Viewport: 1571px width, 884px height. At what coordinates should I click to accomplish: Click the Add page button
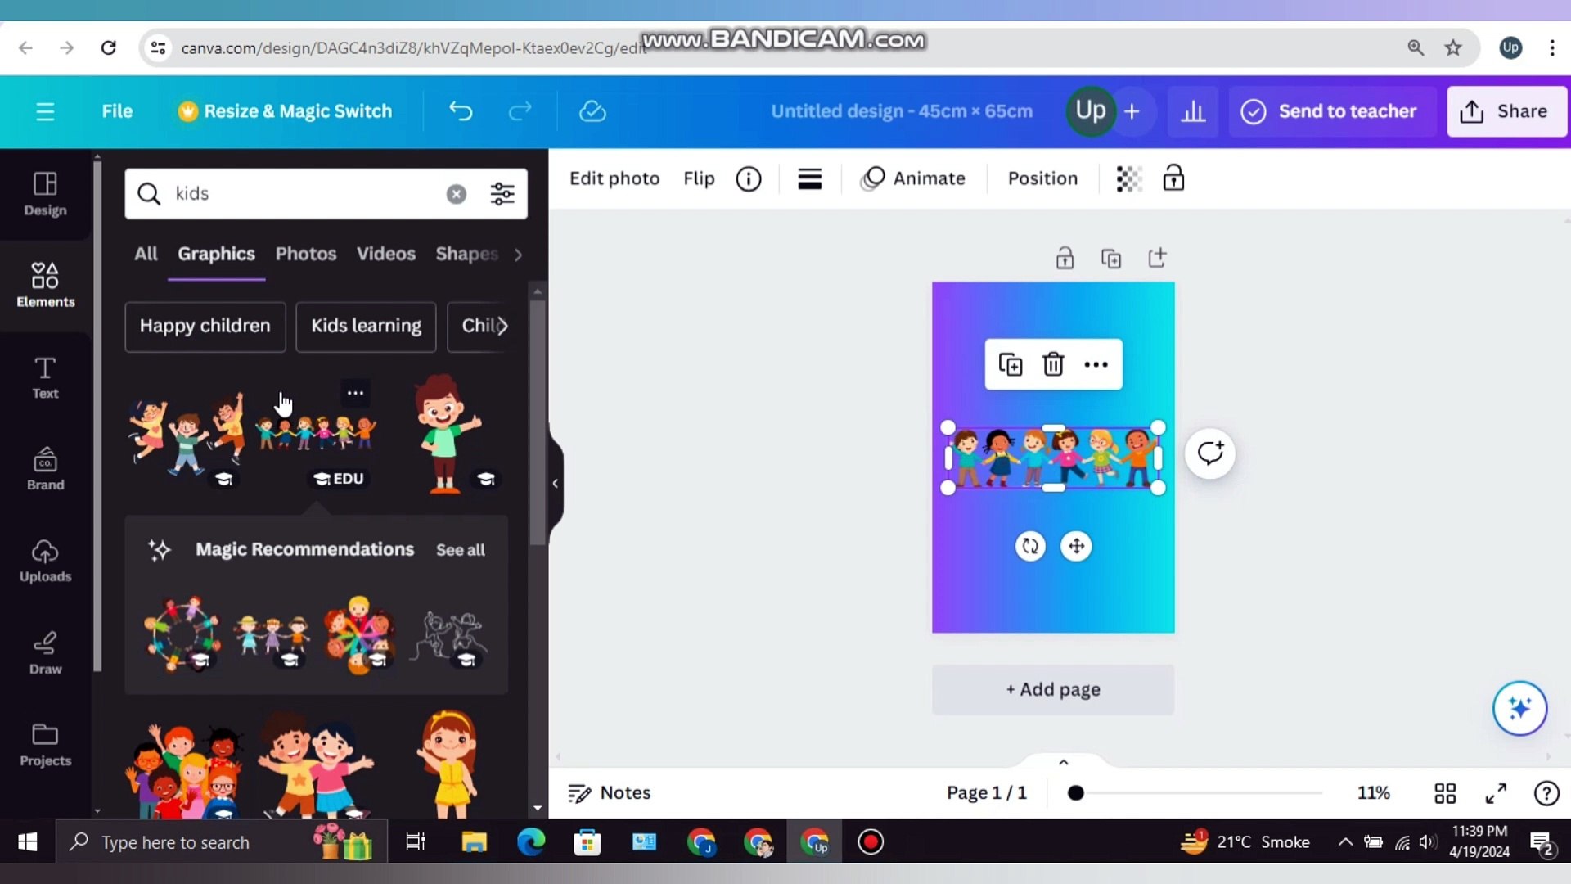click(1052, 689)
